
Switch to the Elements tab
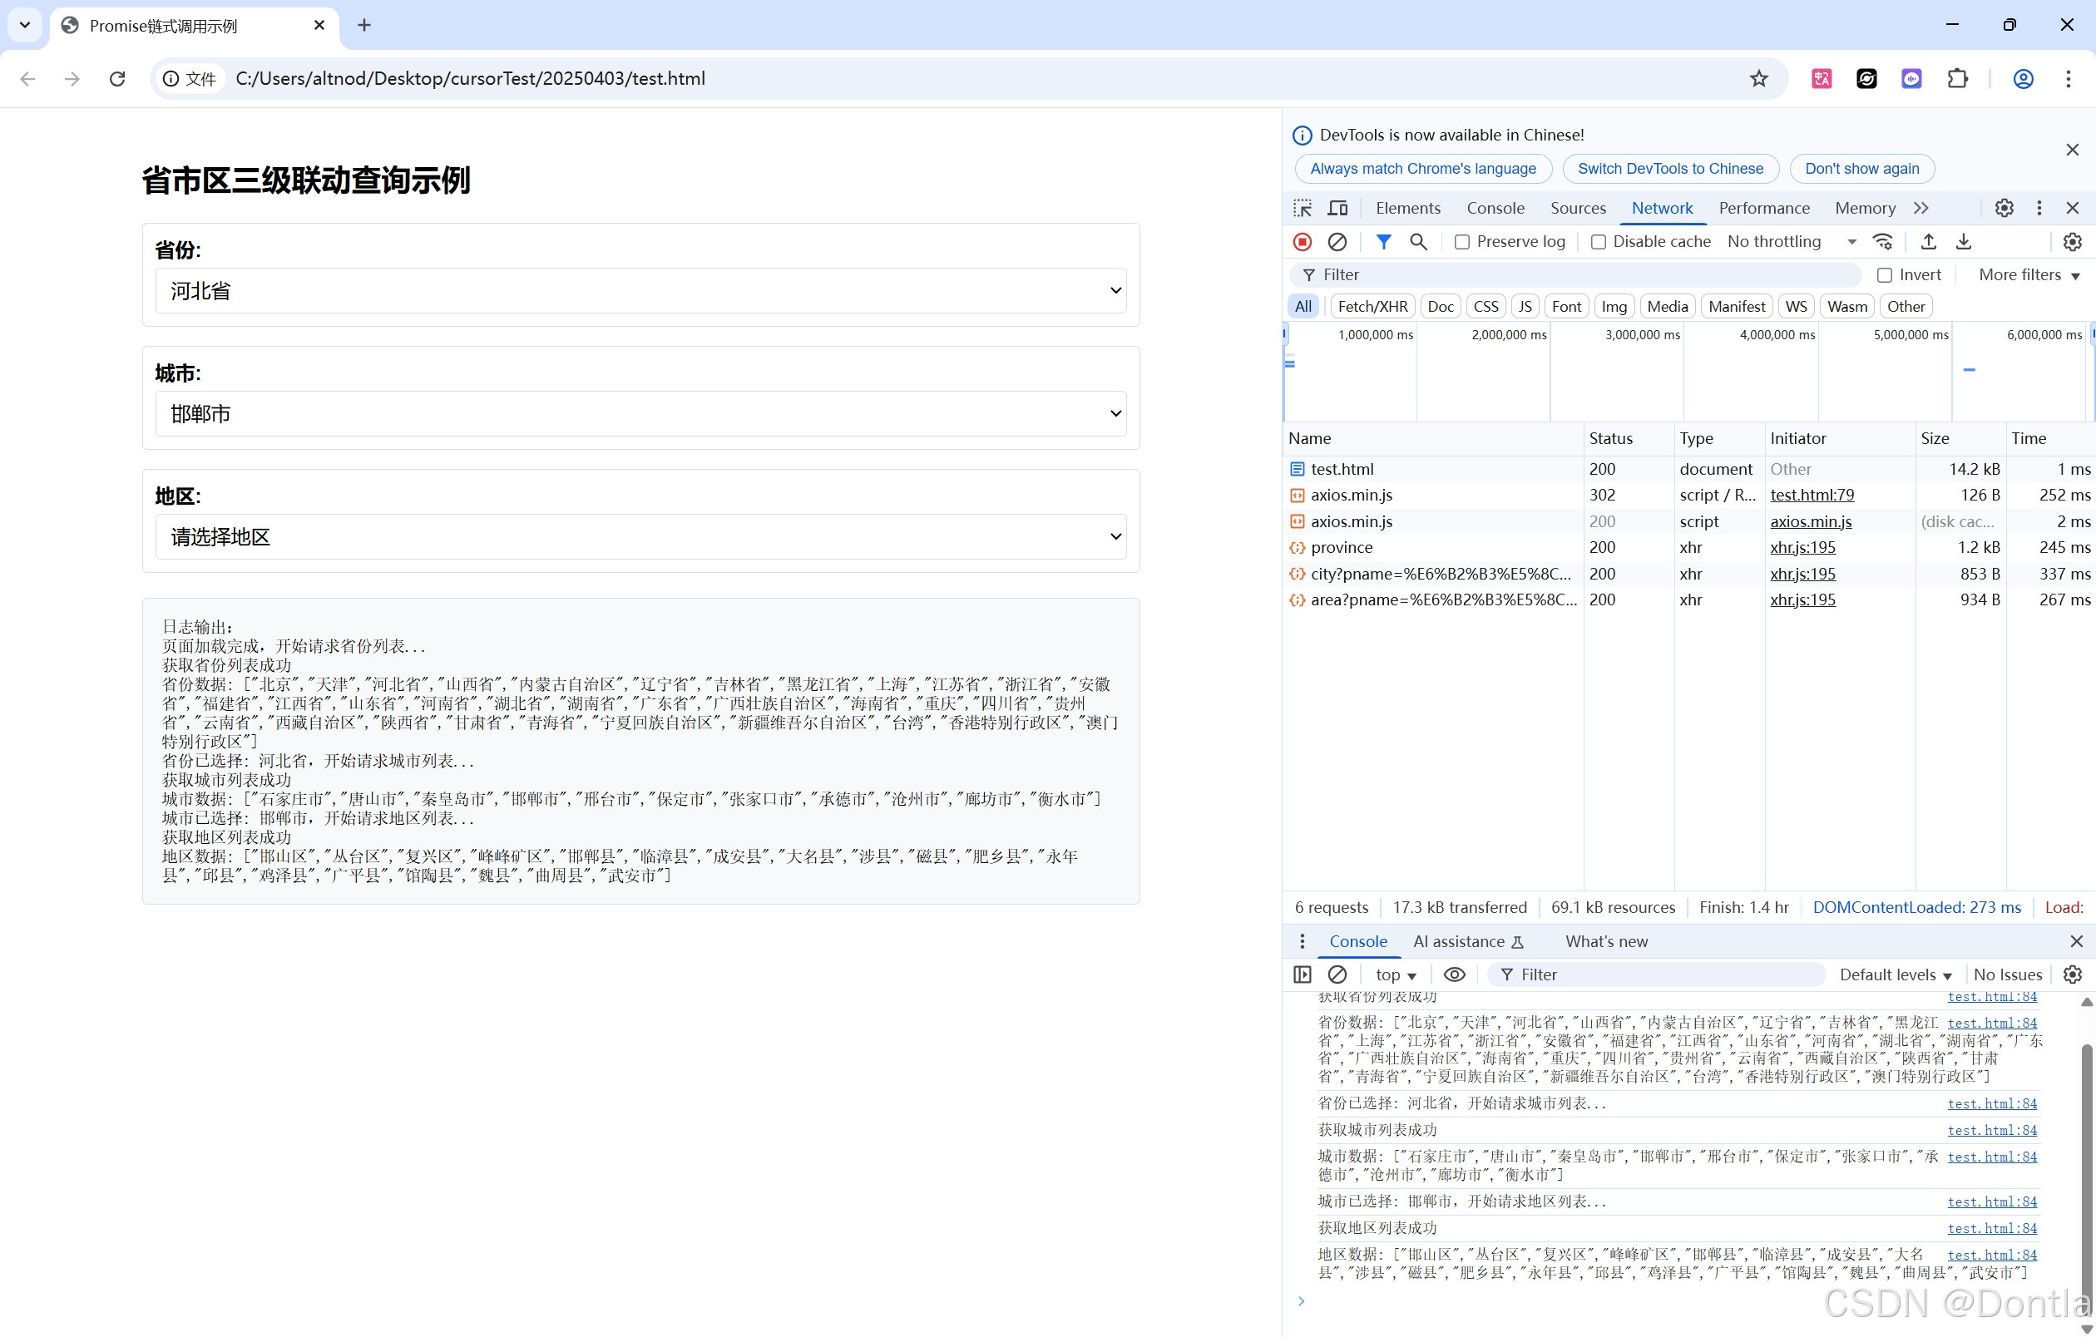[x=1407, y=208]
